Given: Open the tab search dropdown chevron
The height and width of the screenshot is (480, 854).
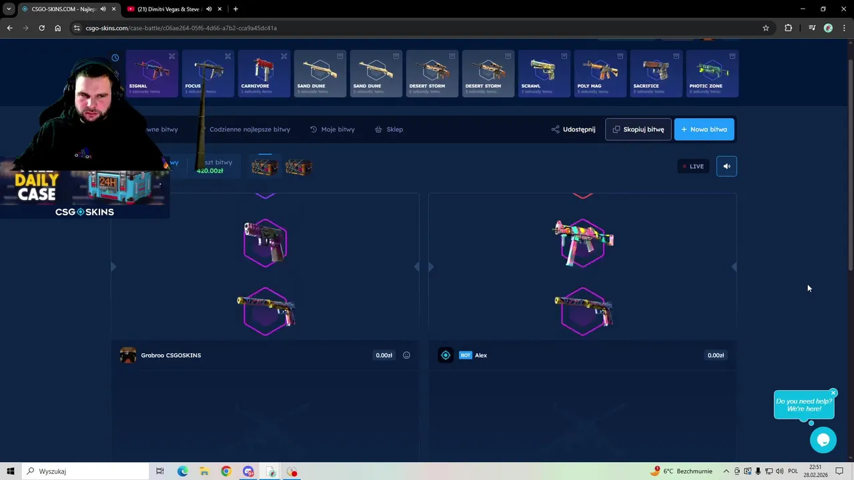Looking at the screenshot, I should click(9, 9).
